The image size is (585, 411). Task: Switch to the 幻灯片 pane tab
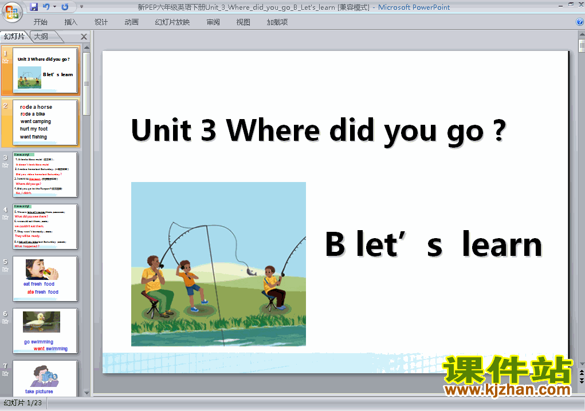pyautogui.click(x=14, y=37)
